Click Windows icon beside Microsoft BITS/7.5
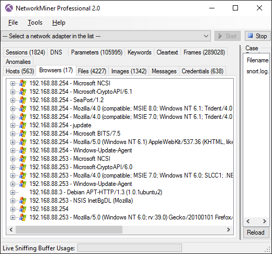272x254 pixels. pyautogui.click(x=22, y=134)
